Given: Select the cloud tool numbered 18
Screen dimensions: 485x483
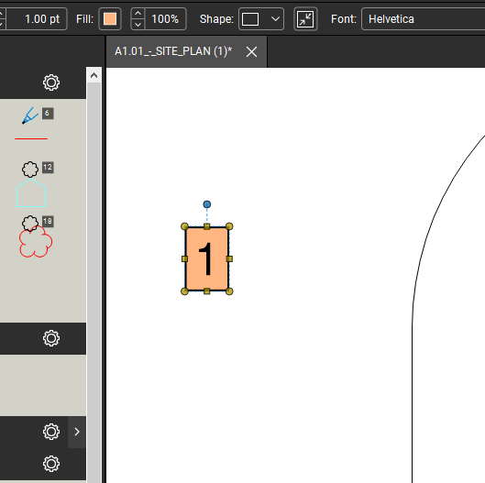Looking at the screenshot, I should 30,224.
